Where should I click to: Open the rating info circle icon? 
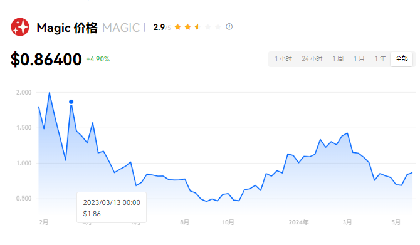pos(229,27)
